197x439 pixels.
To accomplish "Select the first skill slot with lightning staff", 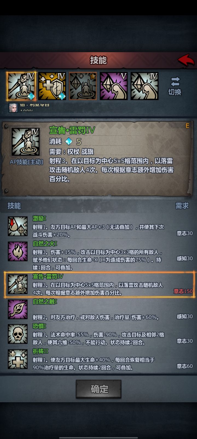I will (x=21, y=86).
